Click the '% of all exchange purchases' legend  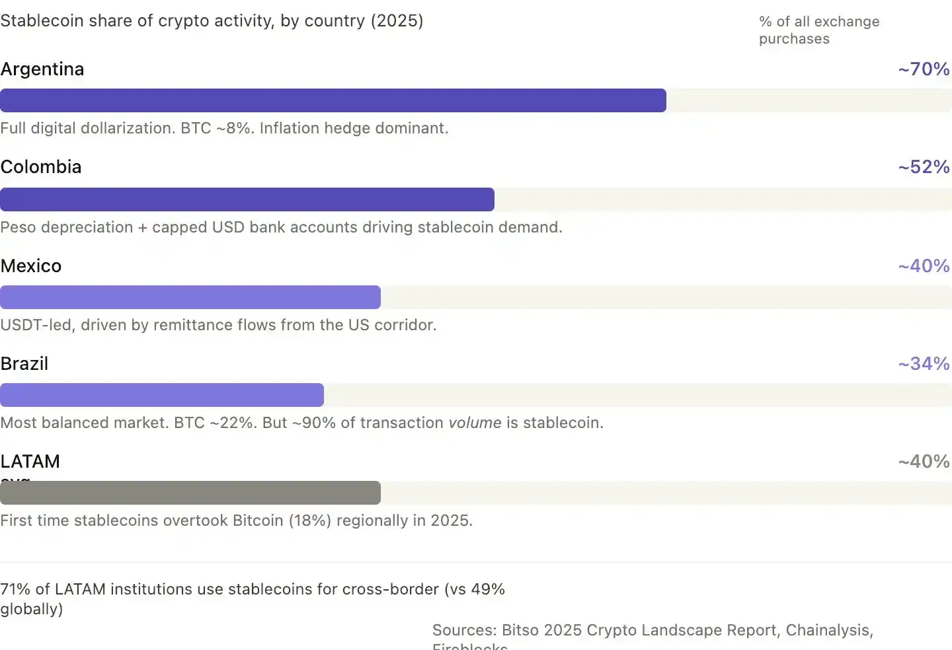(x=819, y=30)
